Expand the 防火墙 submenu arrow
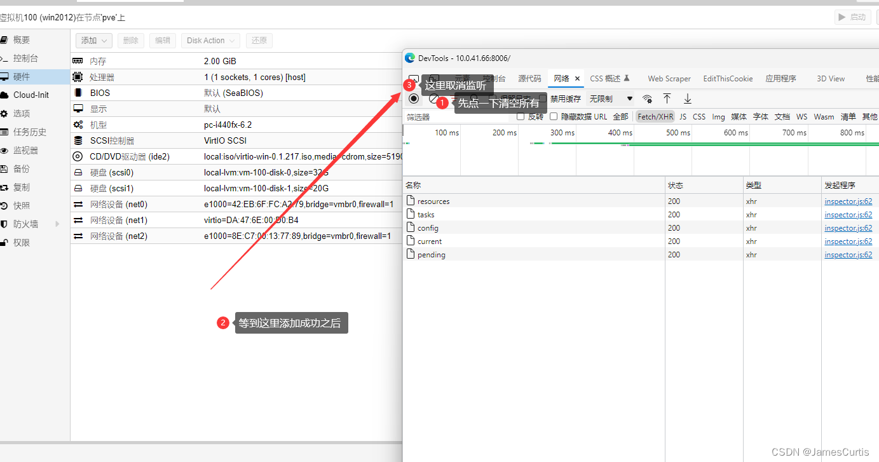Viewport: 879px width, 462px height. click(x=57, y=224)
